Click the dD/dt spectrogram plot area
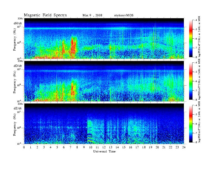219x169 pixels. click(104, 81)
